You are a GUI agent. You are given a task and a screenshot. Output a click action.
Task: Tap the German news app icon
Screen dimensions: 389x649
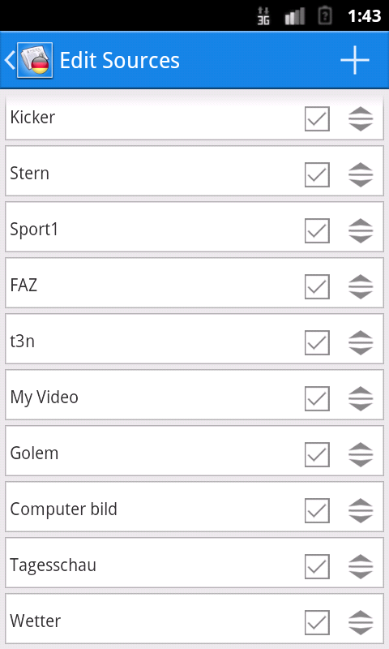[x=35, y=60]
